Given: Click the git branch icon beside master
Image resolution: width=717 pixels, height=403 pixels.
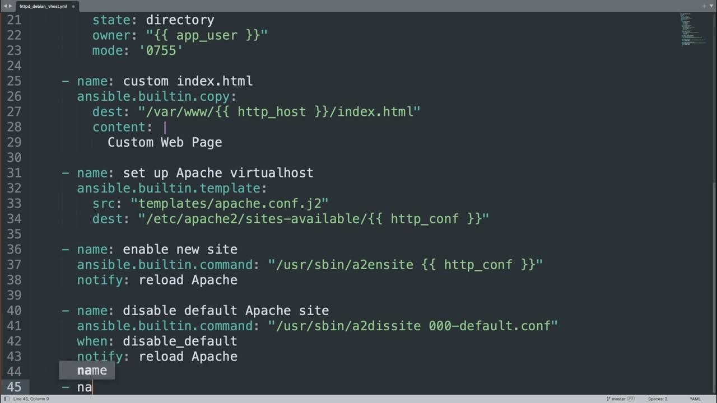Looking at the screenshot, I should [608, 399].
